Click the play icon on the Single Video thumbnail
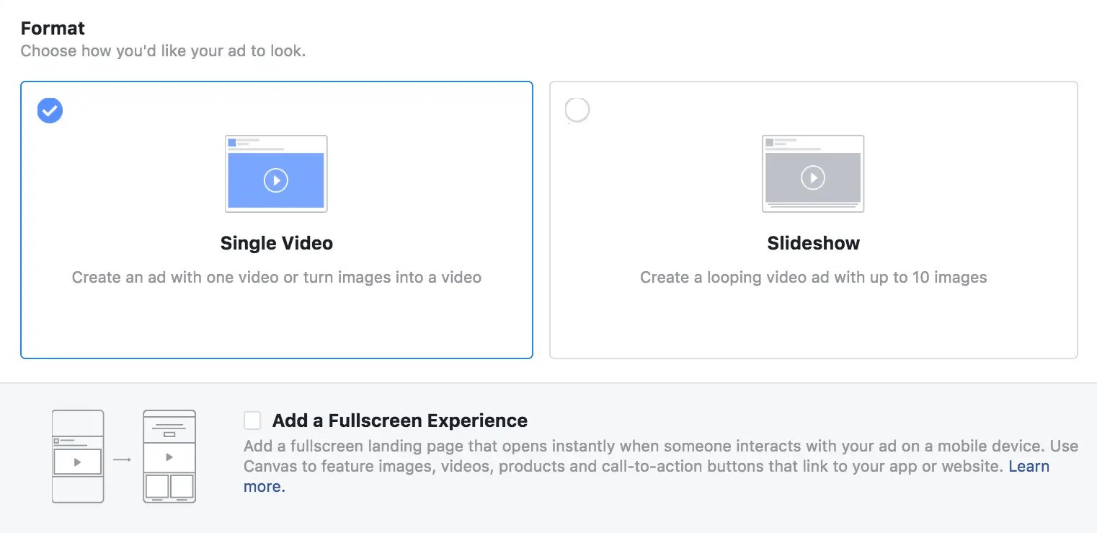Viewport: 1097px width, 533px height. (x=275, y=181)
